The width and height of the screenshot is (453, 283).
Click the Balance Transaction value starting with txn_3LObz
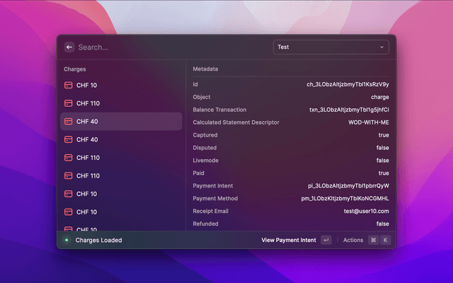tap(349, 110)
